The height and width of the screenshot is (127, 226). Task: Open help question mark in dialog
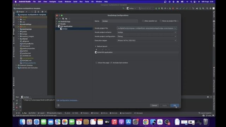pos(58,105)
